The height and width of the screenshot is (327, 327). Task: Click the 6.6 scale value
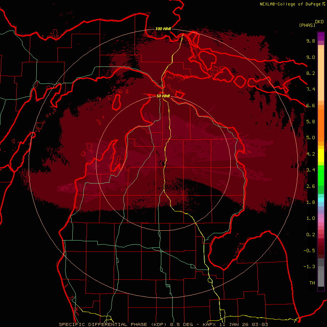tap(311, 105)
